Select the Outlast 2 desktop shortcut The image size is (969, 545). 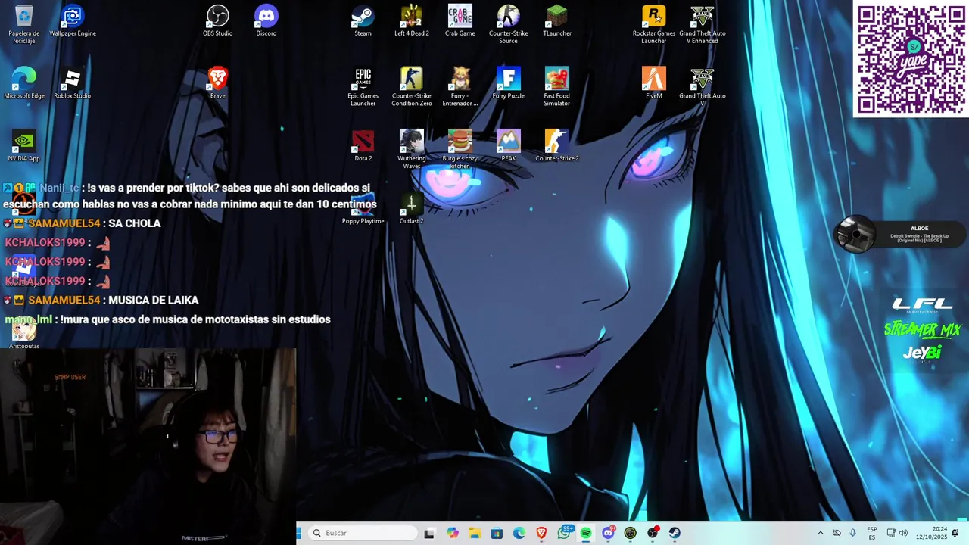[x=412, y=208]
